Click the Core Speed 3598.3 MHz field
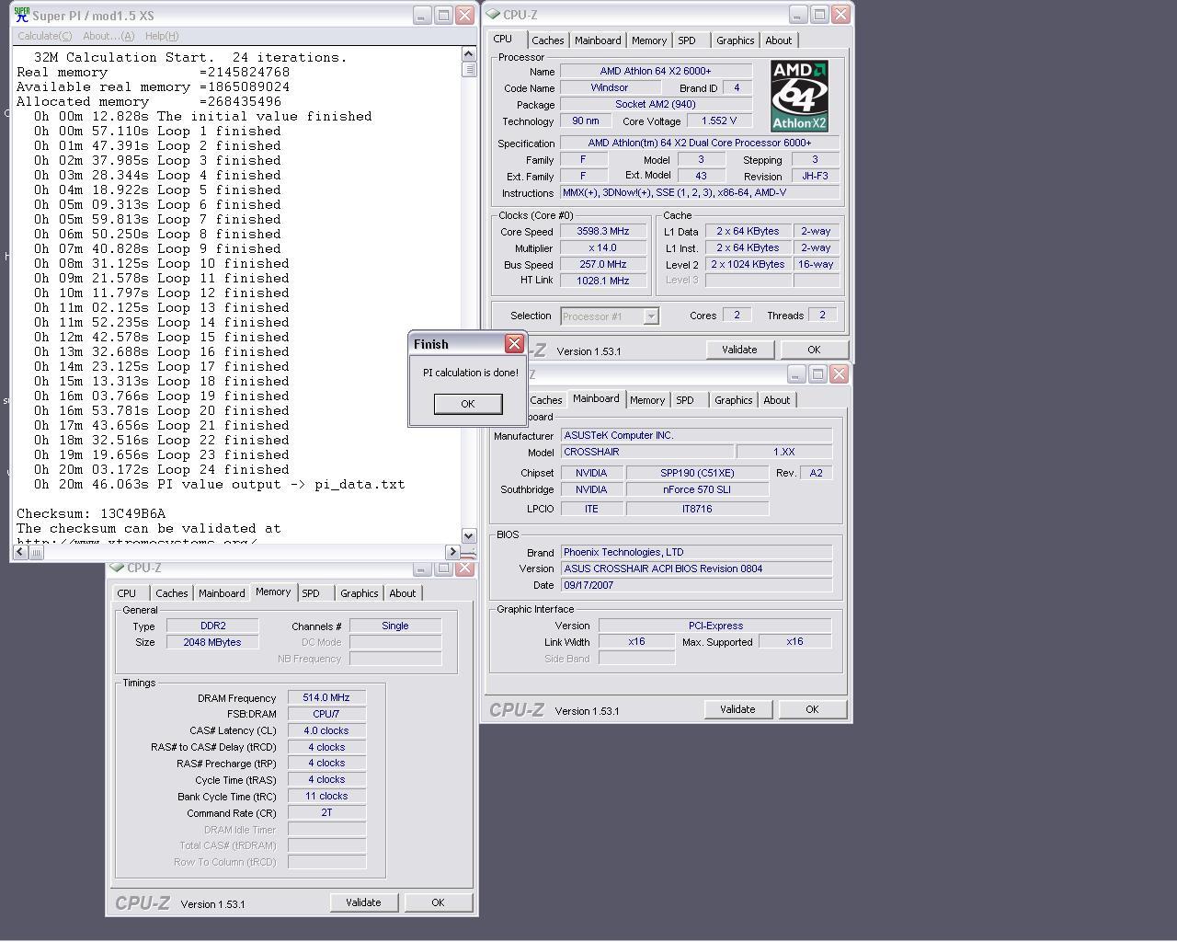The image size is (1177, 942). pyautogui.click(x=603, y=232)
